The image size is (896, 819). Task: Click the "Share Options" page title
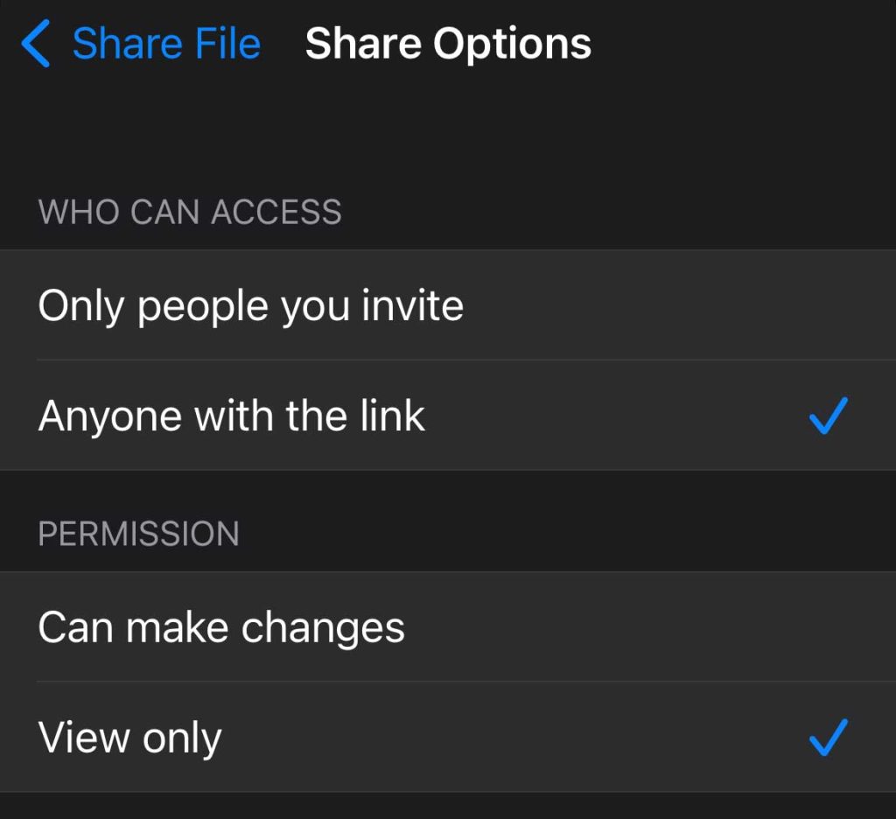click(448, 44)
